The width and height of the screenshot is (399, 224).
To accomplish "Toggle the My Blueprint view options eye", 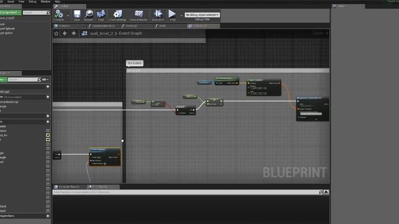I will tap(45, 80).
